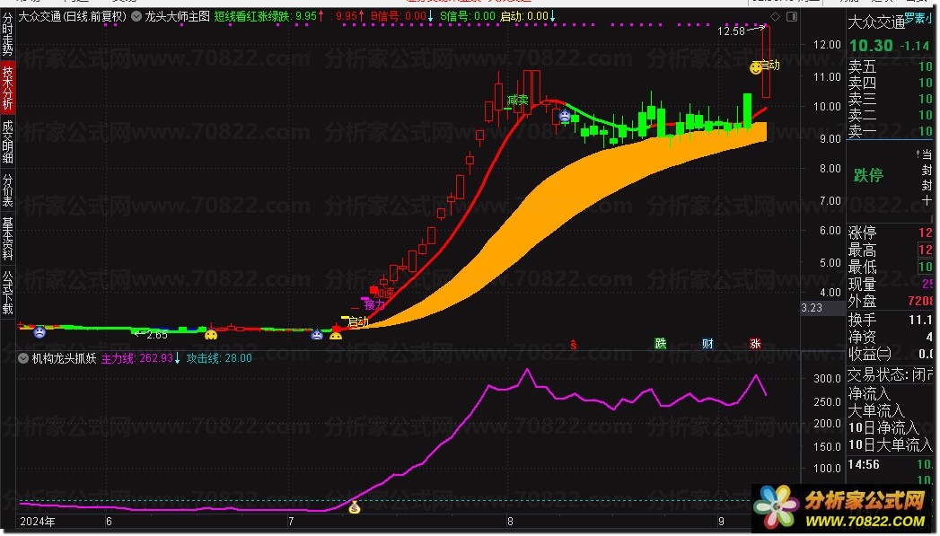Click the 2.65 low price annotation

[157, 335]
